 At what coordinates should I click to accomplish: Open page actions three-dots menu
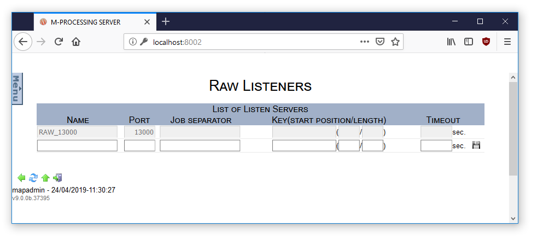[x=364, y=42]
